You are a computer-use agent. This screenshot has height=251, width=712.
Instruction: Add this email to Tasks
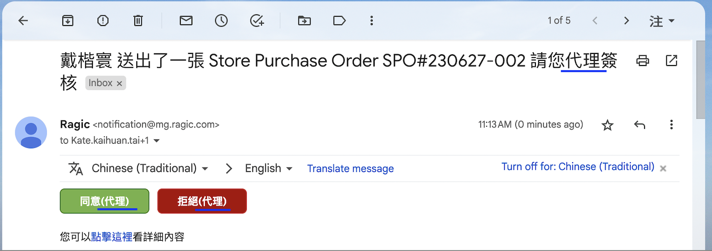257,21
